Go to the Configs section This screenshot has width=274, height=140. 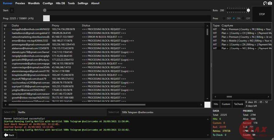click(x=48, y=3)
